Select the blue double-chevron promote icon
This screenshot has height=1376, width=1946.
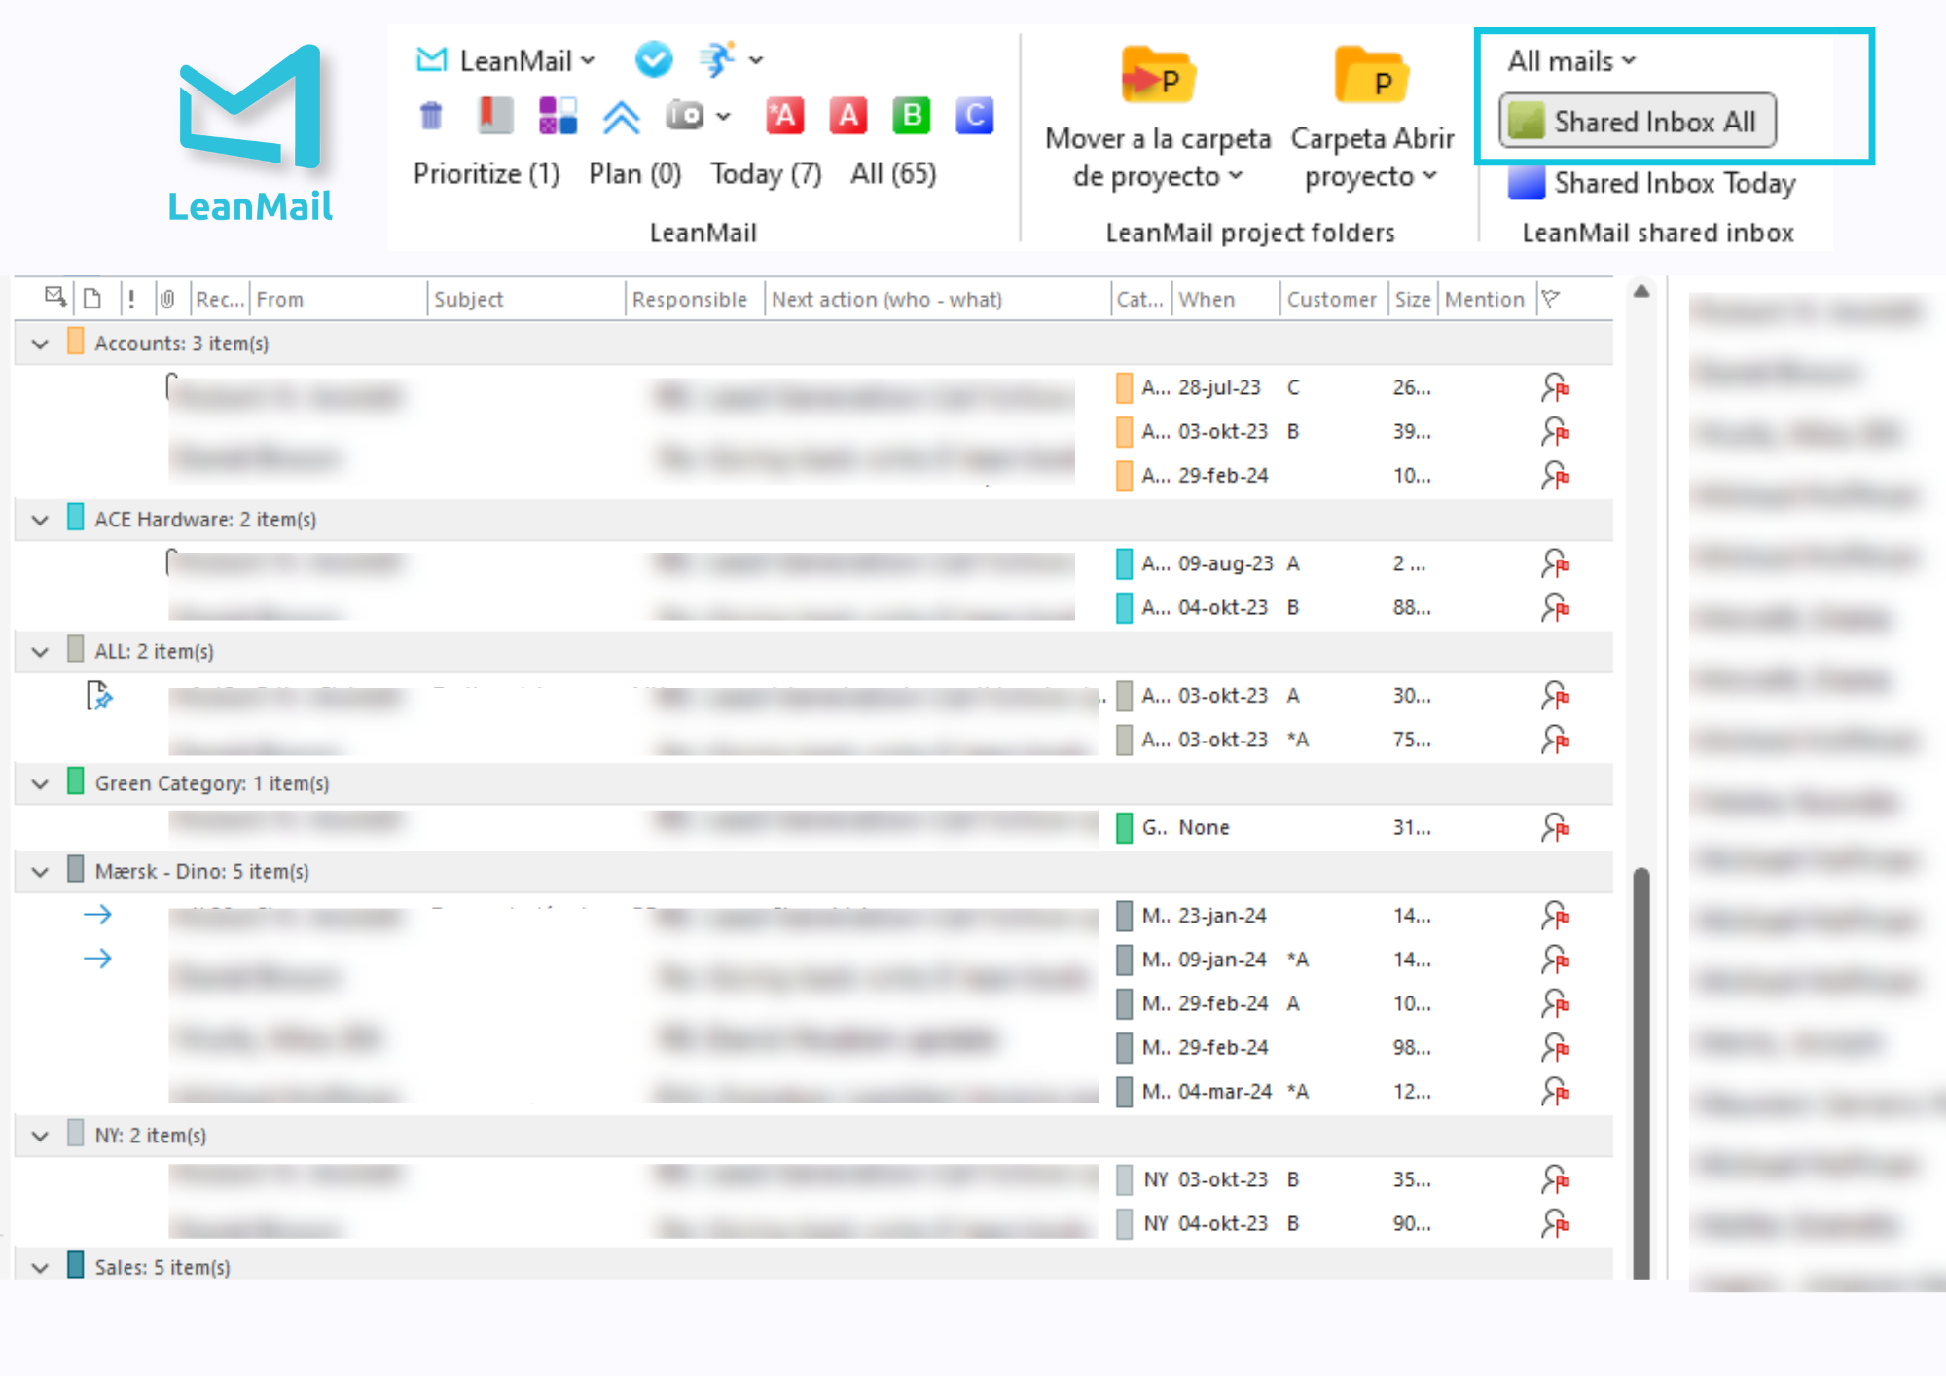click(620, 116)
